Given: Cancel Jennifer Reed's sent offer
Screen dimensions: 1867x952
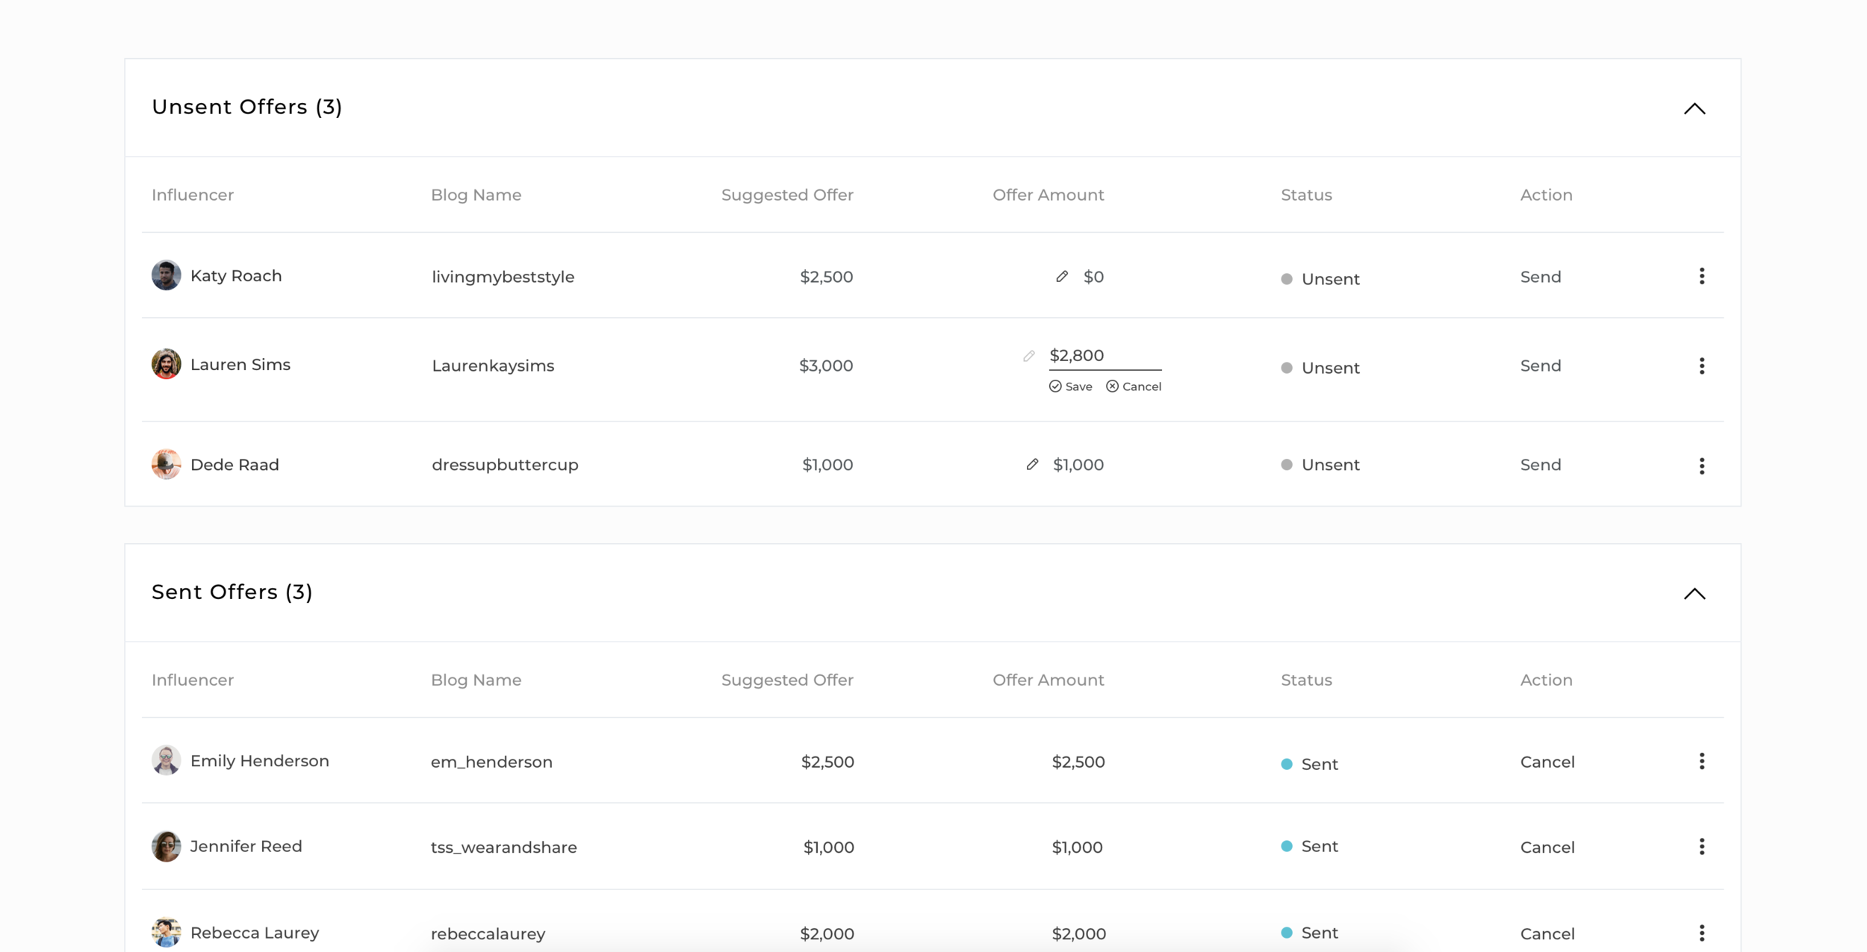Looking at the screenshot, I should [1547, 847].
